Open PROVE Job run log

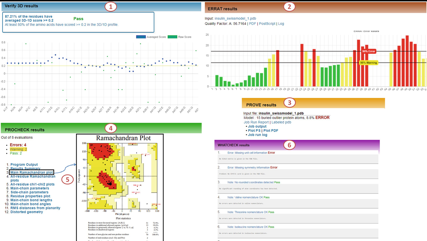point(258,135)
